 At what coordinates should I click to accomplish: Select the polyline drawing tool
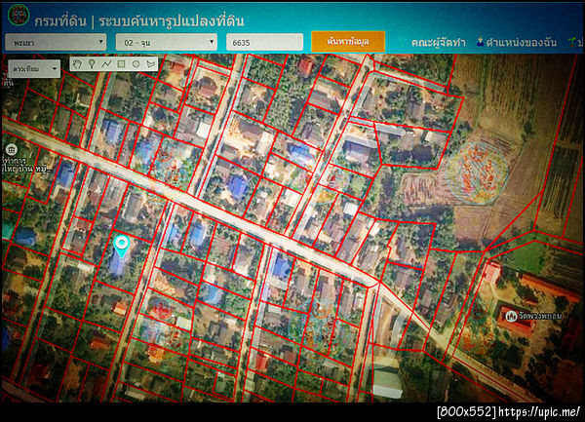tap(106, 64)
